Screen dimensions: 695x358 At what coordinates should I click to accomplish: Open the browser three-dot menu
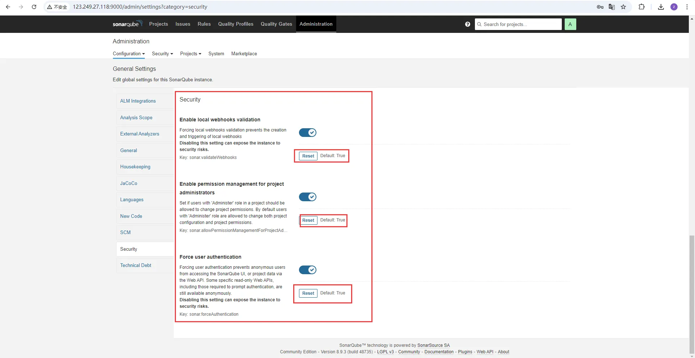(687, 7)
